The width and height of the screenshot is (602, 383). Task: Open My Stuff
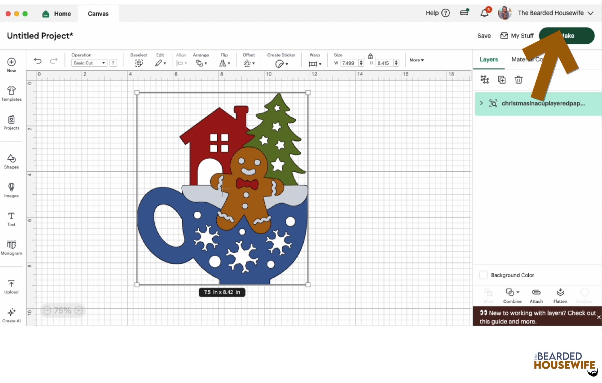517,36
